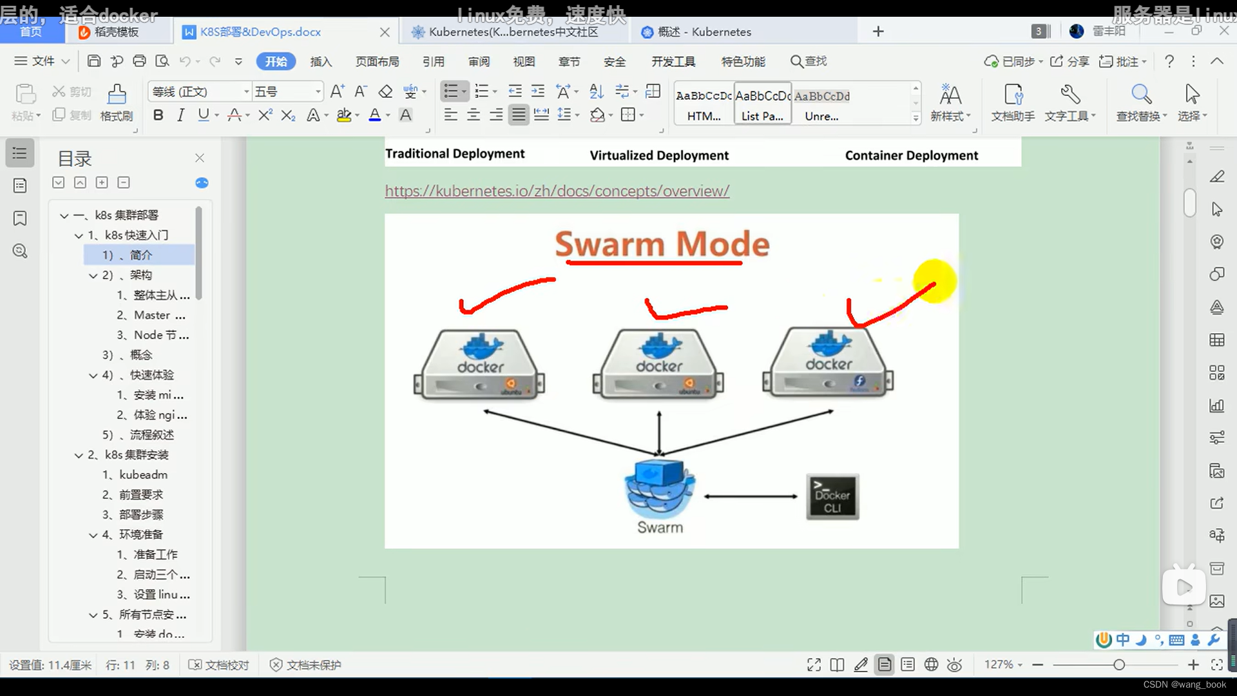Toggle bulleted list button
This screenshot has width=1237, height=696.
tap(451, 92)
